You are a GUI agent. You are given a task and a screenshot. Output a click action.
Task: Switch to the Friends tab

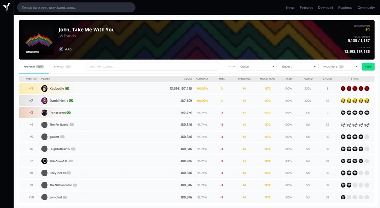pos(62,66)
